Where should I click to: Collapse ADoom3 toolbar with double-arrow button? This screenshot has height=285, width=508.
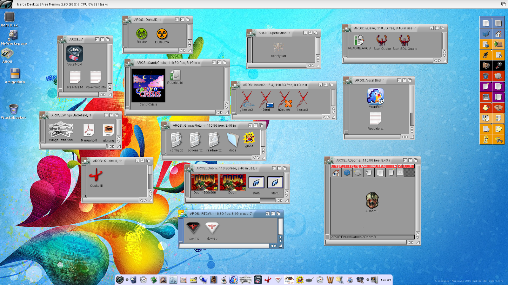point(400,172)
